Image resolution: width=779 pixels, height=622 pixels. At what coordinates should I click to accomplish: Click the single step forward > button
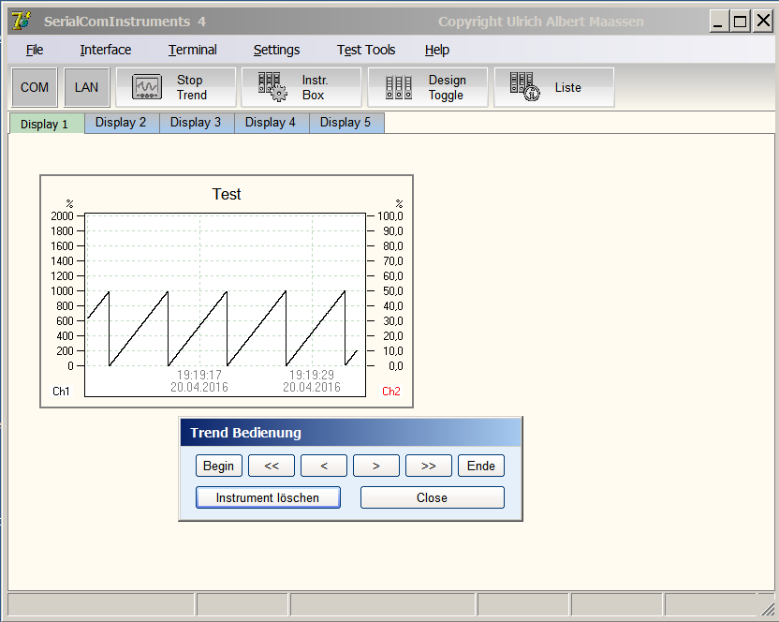376,466
